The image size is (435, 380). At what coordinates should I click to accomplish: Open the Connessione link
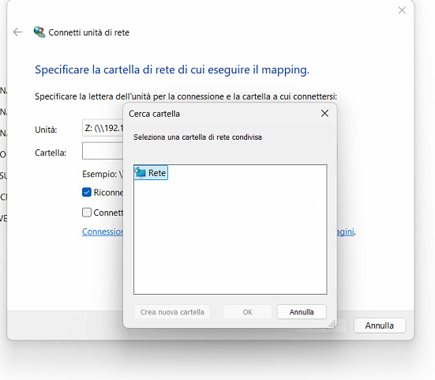coord(103,231)
